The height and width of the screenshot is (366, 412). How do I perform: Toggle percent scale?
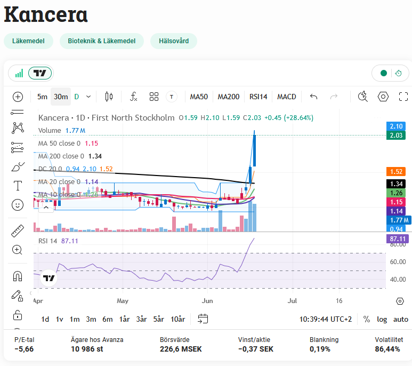[367, 319]
